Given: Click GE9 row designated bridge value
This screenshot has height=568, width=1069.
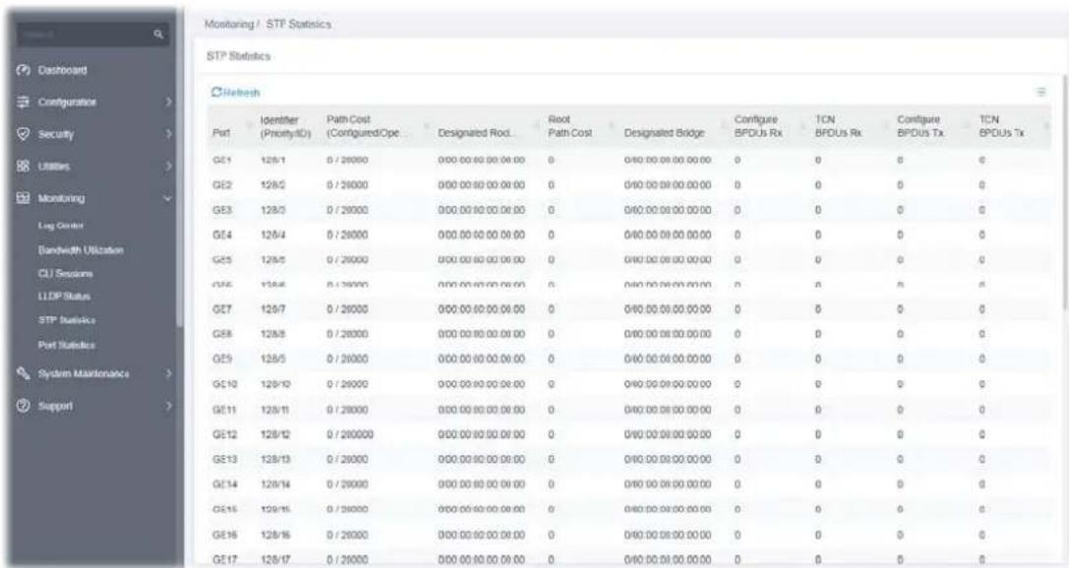Looking at the screenshot, I should click(668, 359).
